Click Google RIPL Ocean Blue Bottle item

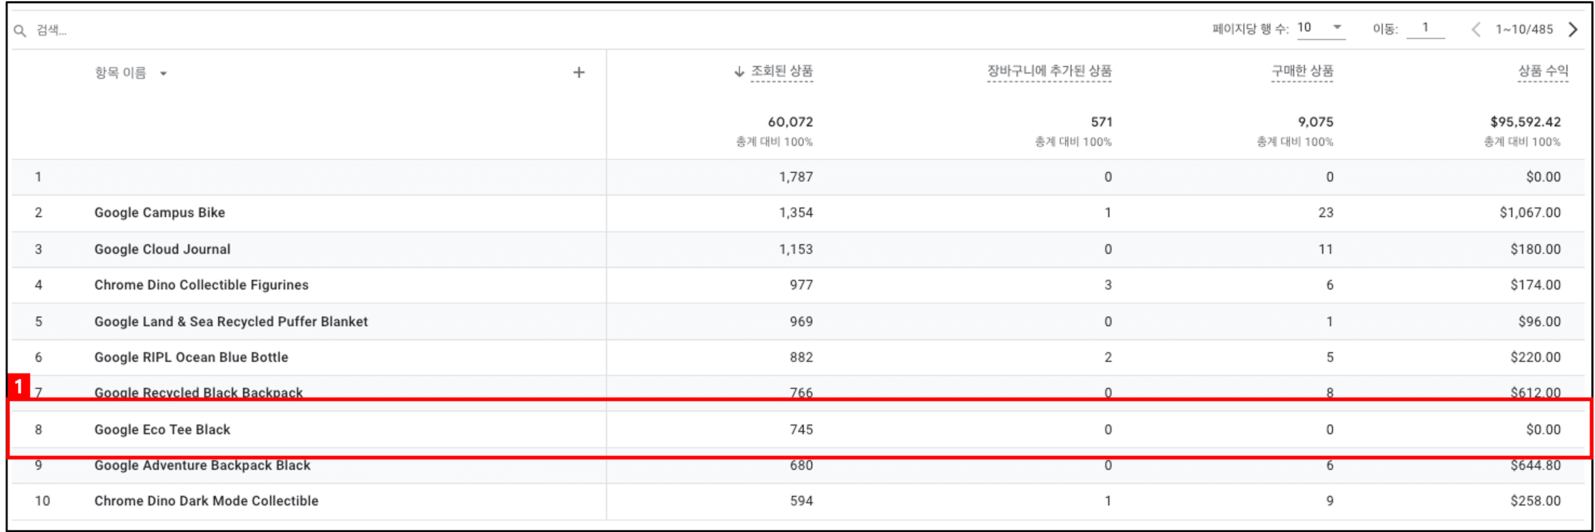[x=192, y=357]
